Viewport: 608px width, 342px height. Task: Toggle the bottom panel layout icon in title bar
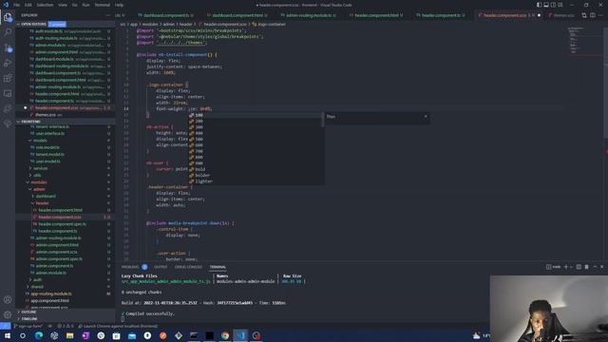546,5
